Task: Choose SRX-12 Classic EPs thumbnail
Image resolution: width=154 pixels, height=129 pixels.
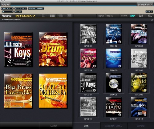Action: [139, 107]
